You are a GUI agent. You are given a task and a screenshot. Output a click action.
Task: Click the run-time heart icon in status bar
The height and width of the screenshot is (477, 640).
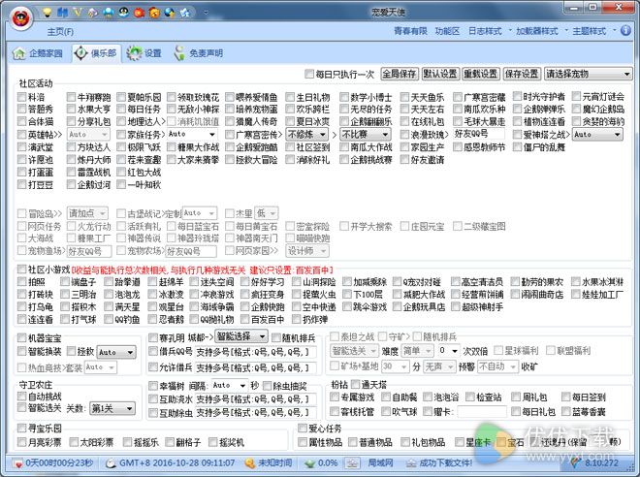(18, 463)
